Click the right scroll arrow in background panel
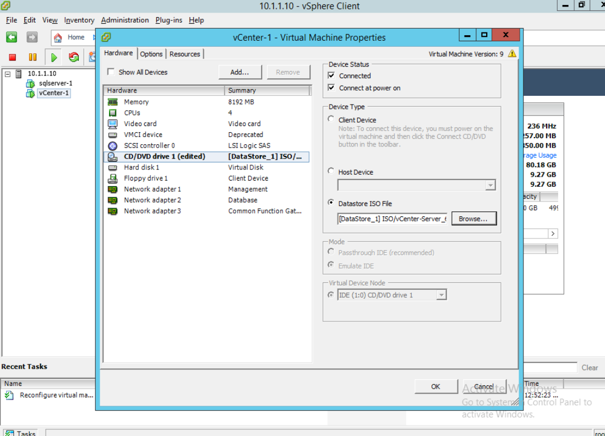The width and height of the screenshot is (605, 436). [553, 233]
